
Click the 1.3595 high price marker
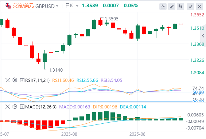point(112,19)
